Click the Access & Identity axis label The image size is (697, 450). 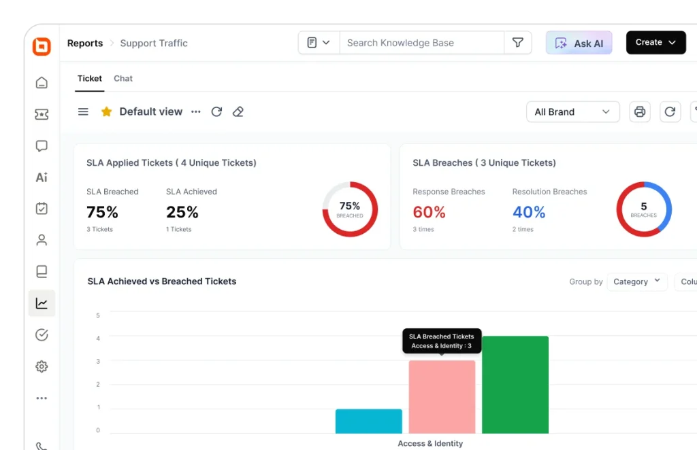coord(430,443)
